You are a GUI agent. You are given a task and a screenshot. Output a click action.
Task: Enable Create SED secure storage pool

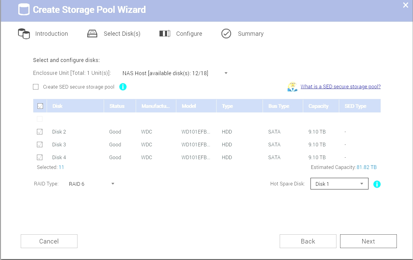click(x=36, y=87)
